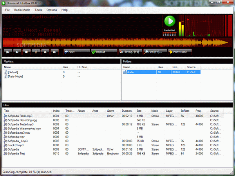
Task: Select file Softpedia Watermarked.wav
Action: (24, 129)
